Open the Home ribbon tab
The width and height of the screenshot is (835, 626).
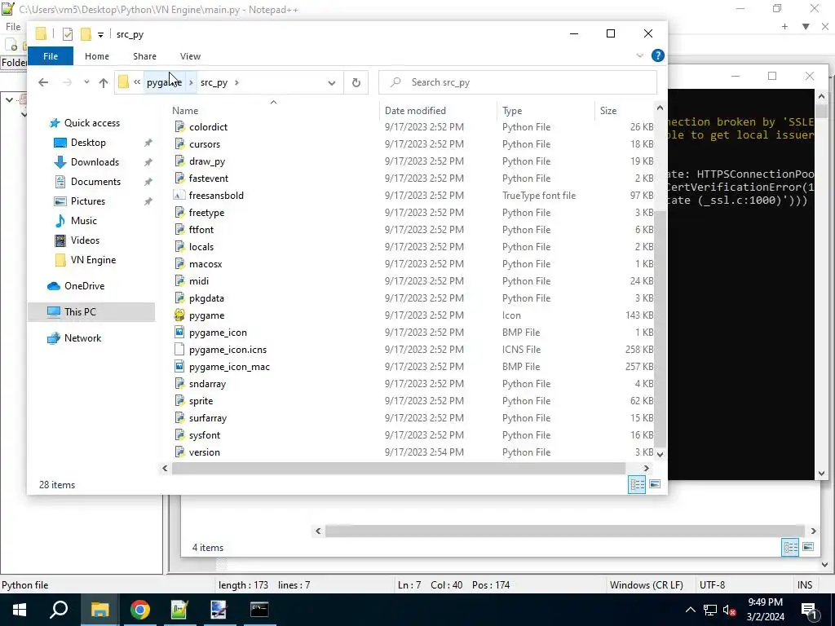(96, 56)
